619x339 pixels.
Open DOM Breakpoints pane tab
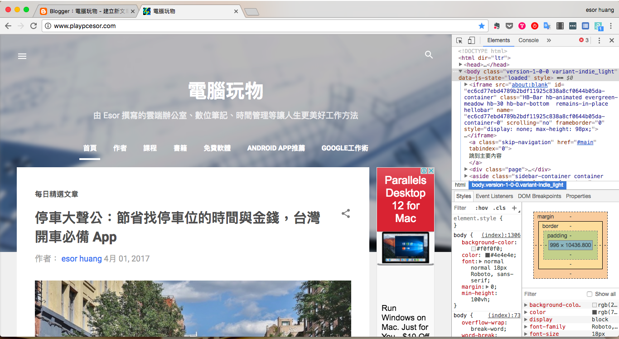(x=540, y=196)
